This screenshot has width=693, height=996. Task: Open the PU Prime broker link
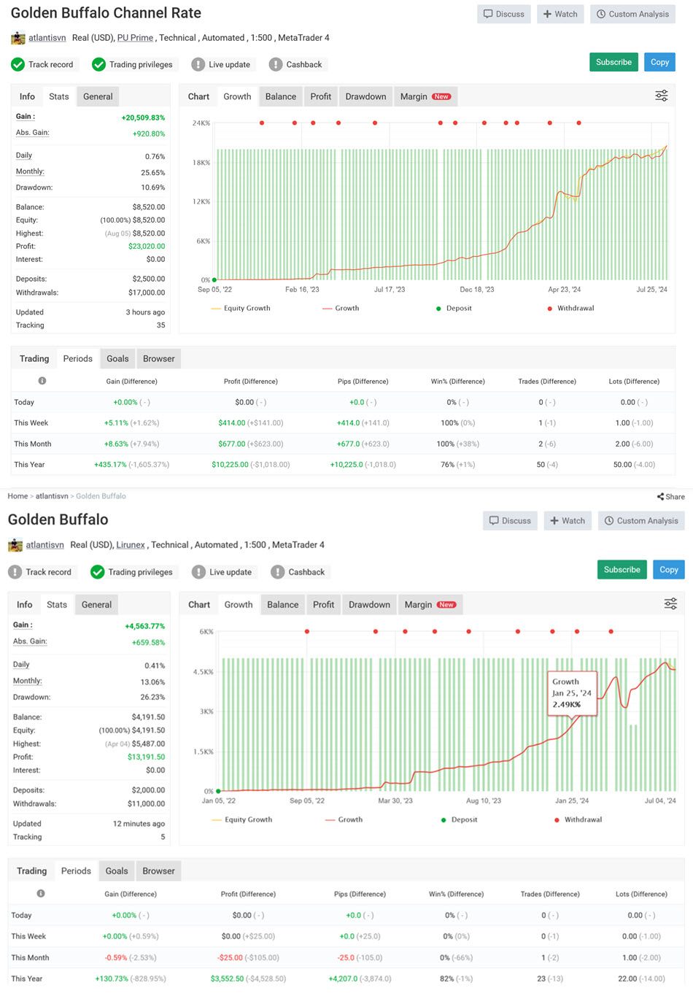tap(135, 38)
